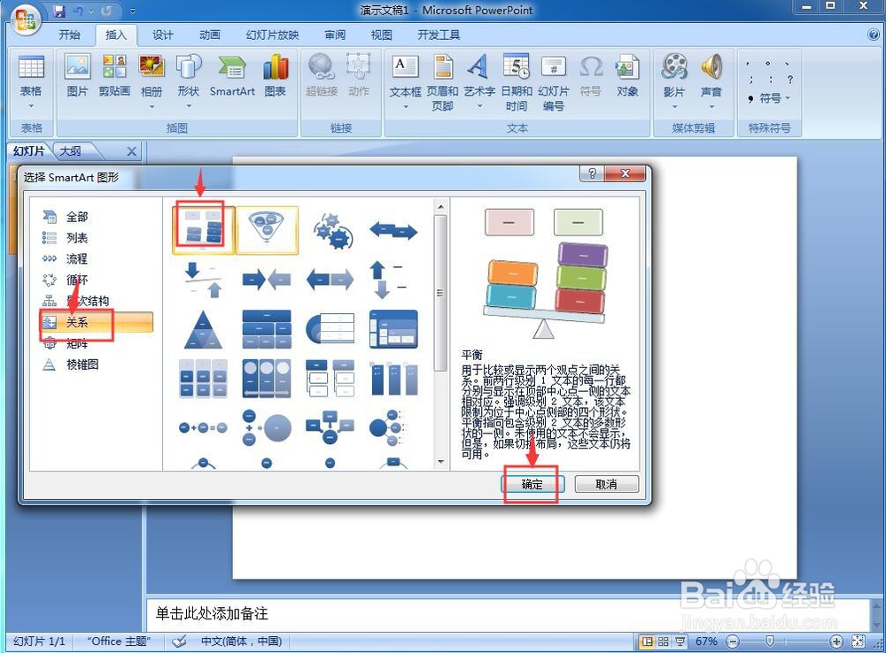Click the SmartArt ribbon button

pyautogui.click(x=232, y=76)
